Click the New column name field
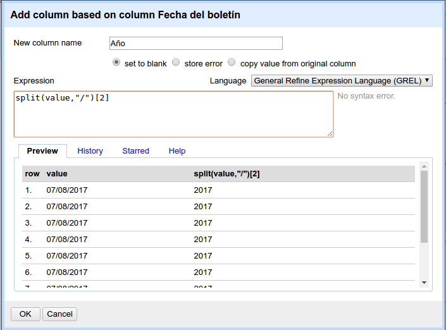446x330 pixels. click(x=195, y=44)
